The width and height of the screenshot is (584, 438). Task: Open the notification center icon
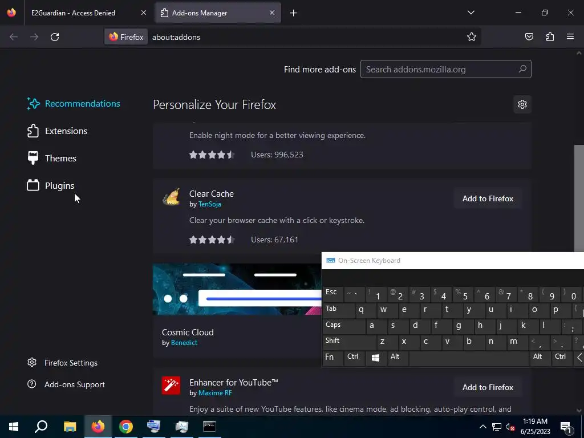[566, 427]
